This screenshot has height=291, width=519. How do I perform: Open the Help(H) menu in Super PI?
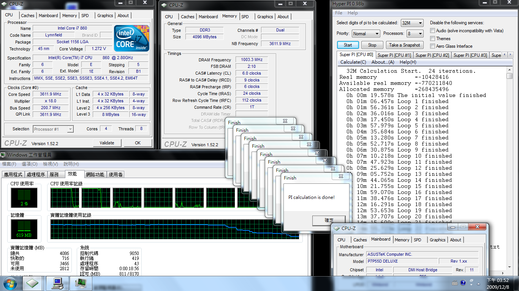[x=408, y=62]
